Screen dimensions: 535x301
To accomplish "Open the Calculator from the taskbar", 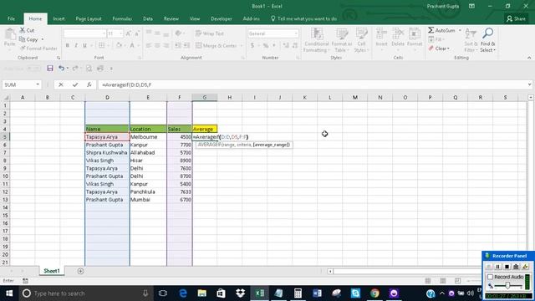I will [x=298, y=293].
